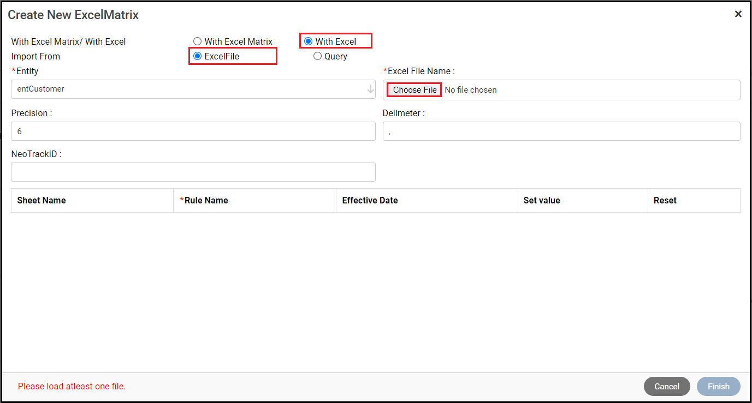752x403 pixels.
Task: Click the Entity field's down arrow icon
Action: click(370, 89)
